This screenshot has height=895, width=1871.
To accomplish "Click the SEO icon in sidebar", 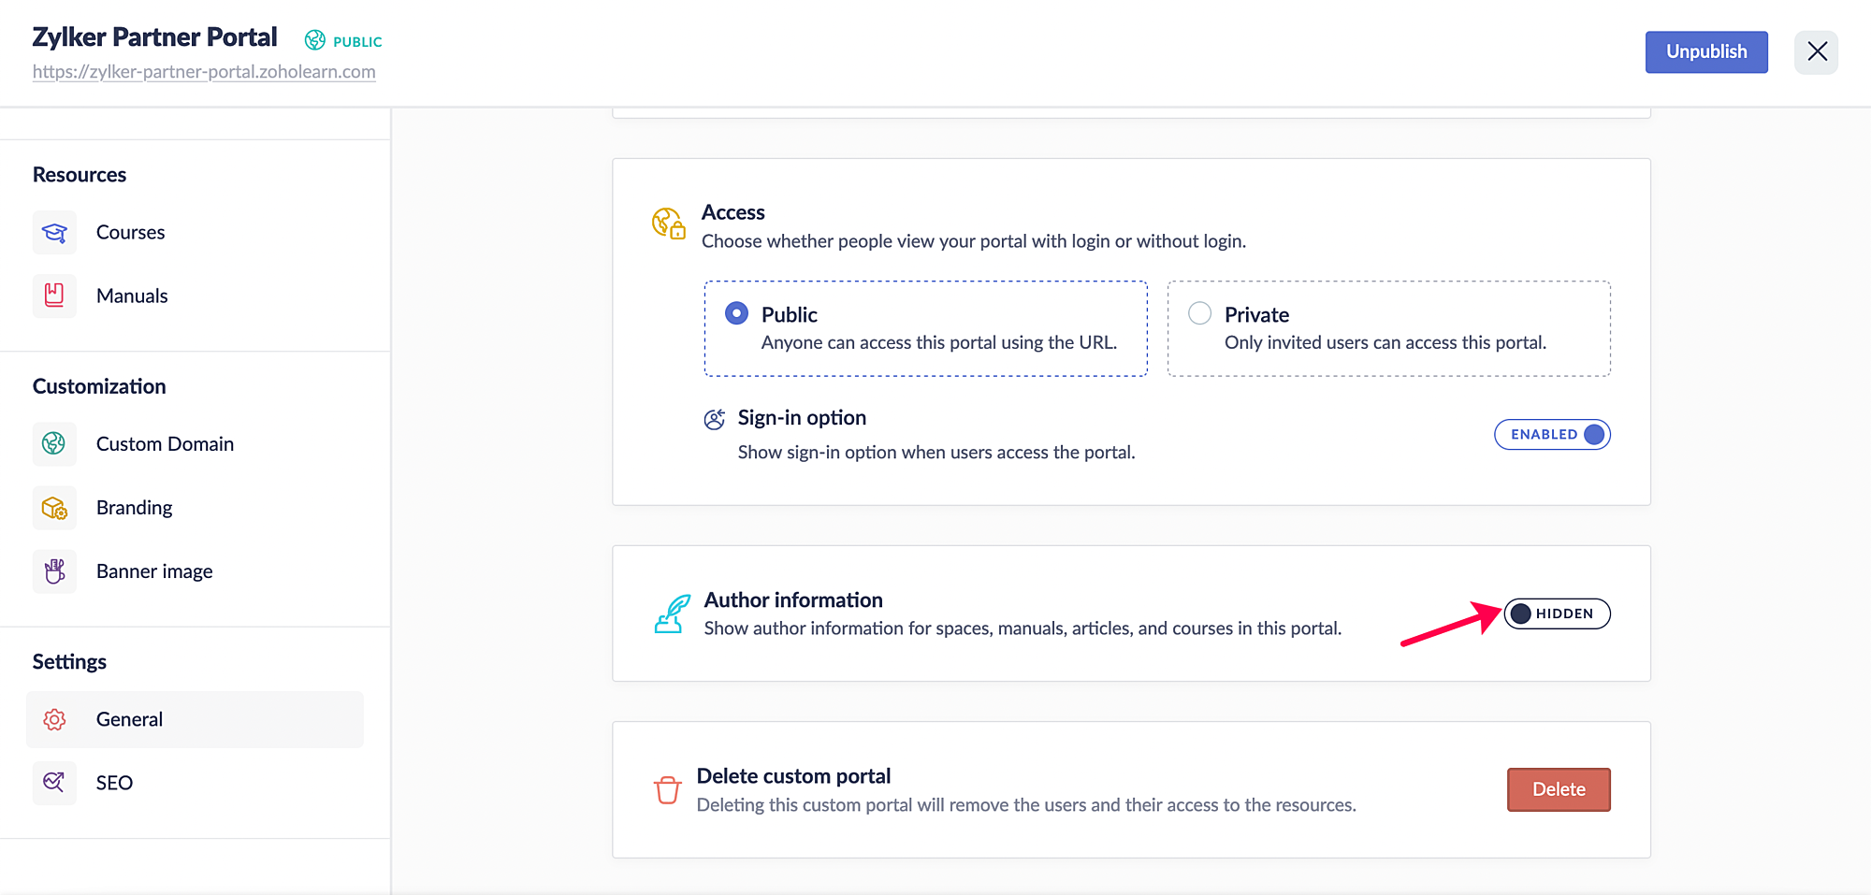I will click(54, 783).
